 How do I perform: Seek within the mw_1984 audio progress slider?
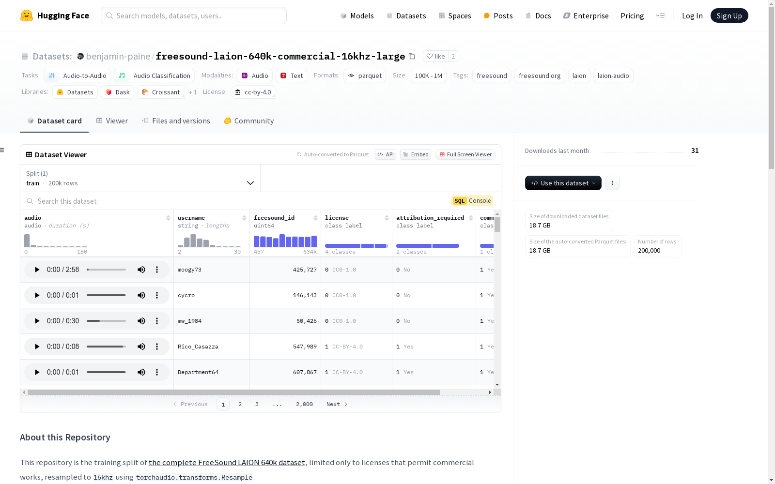coord(106,321)
